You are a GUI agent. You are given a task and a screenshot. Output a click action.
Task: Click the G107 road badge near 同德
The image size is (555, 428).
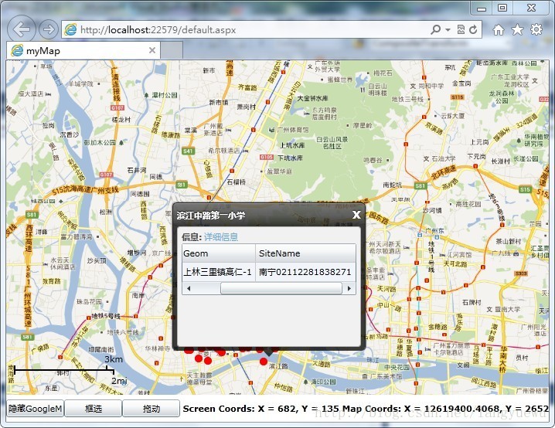click(107, 175)
